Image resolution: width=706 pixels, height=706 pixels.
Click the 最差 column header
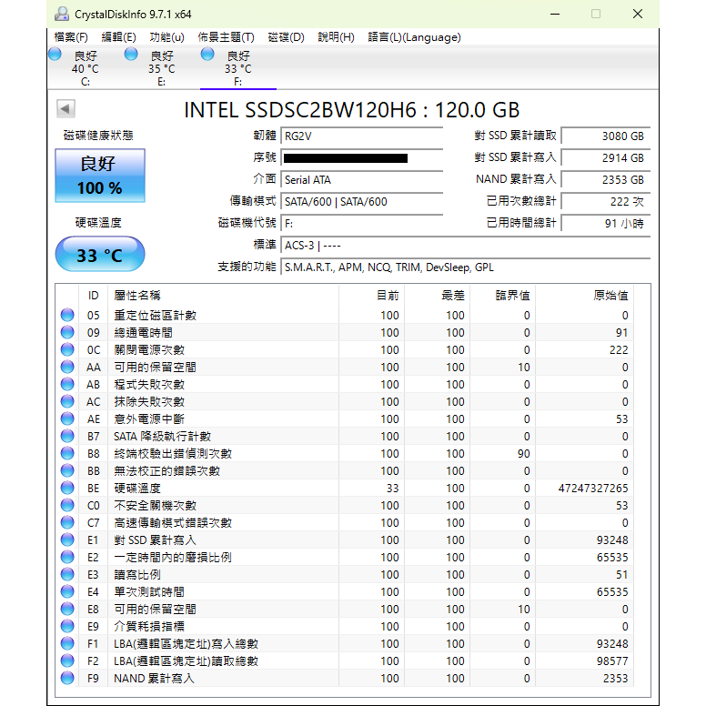pyautogui.click(x=438, y=296)
